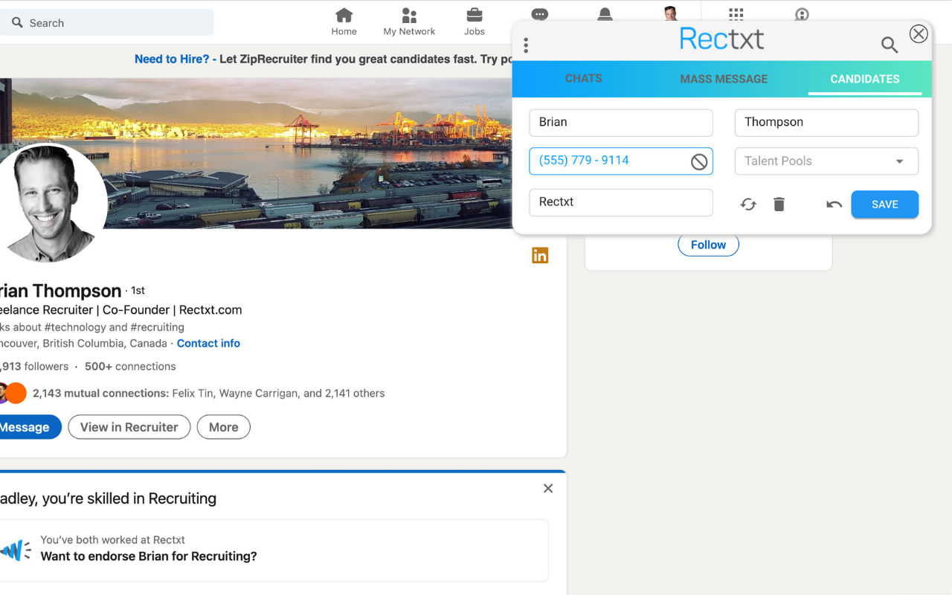Go to LinkedIn Home
The width and height of the screenshot is (952, 595).
pos(344,22)
